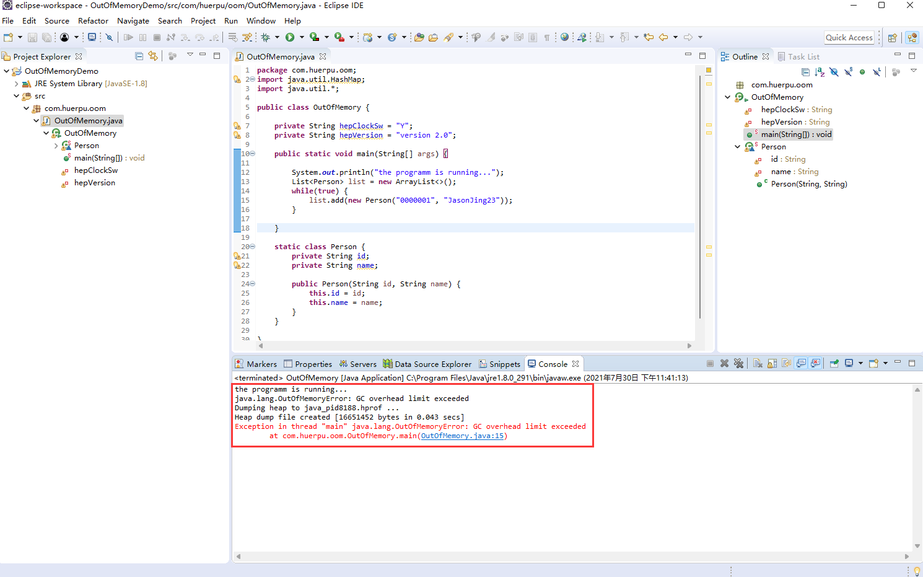This screenshot has height=577, width=923.
Task: Click the Pin Console icon
Action: [x=834, y=364]
